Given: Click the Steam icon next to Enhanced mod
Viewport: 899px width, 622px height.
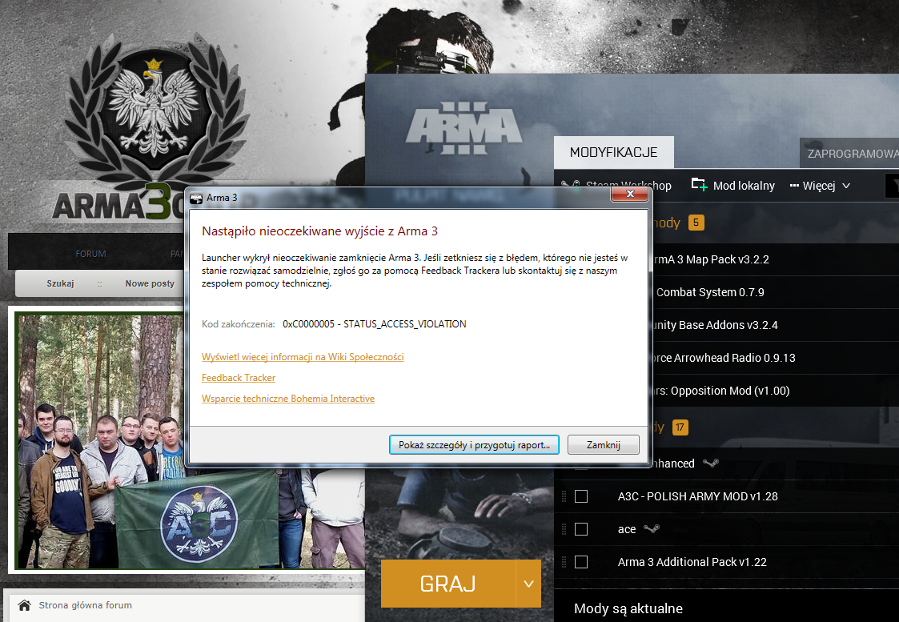Looking at the screenshot, I should click(x=711, y=463).
